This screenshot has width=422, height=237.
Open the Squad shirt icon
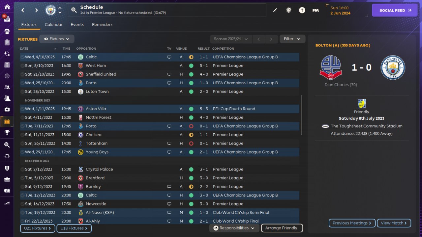pos(7,31)
